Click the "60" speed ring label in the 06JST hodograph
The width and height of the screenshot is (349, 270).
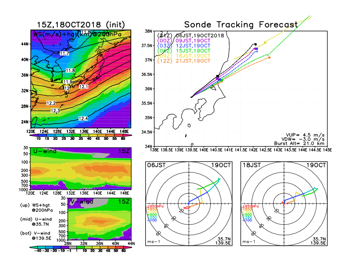point(159,233)
